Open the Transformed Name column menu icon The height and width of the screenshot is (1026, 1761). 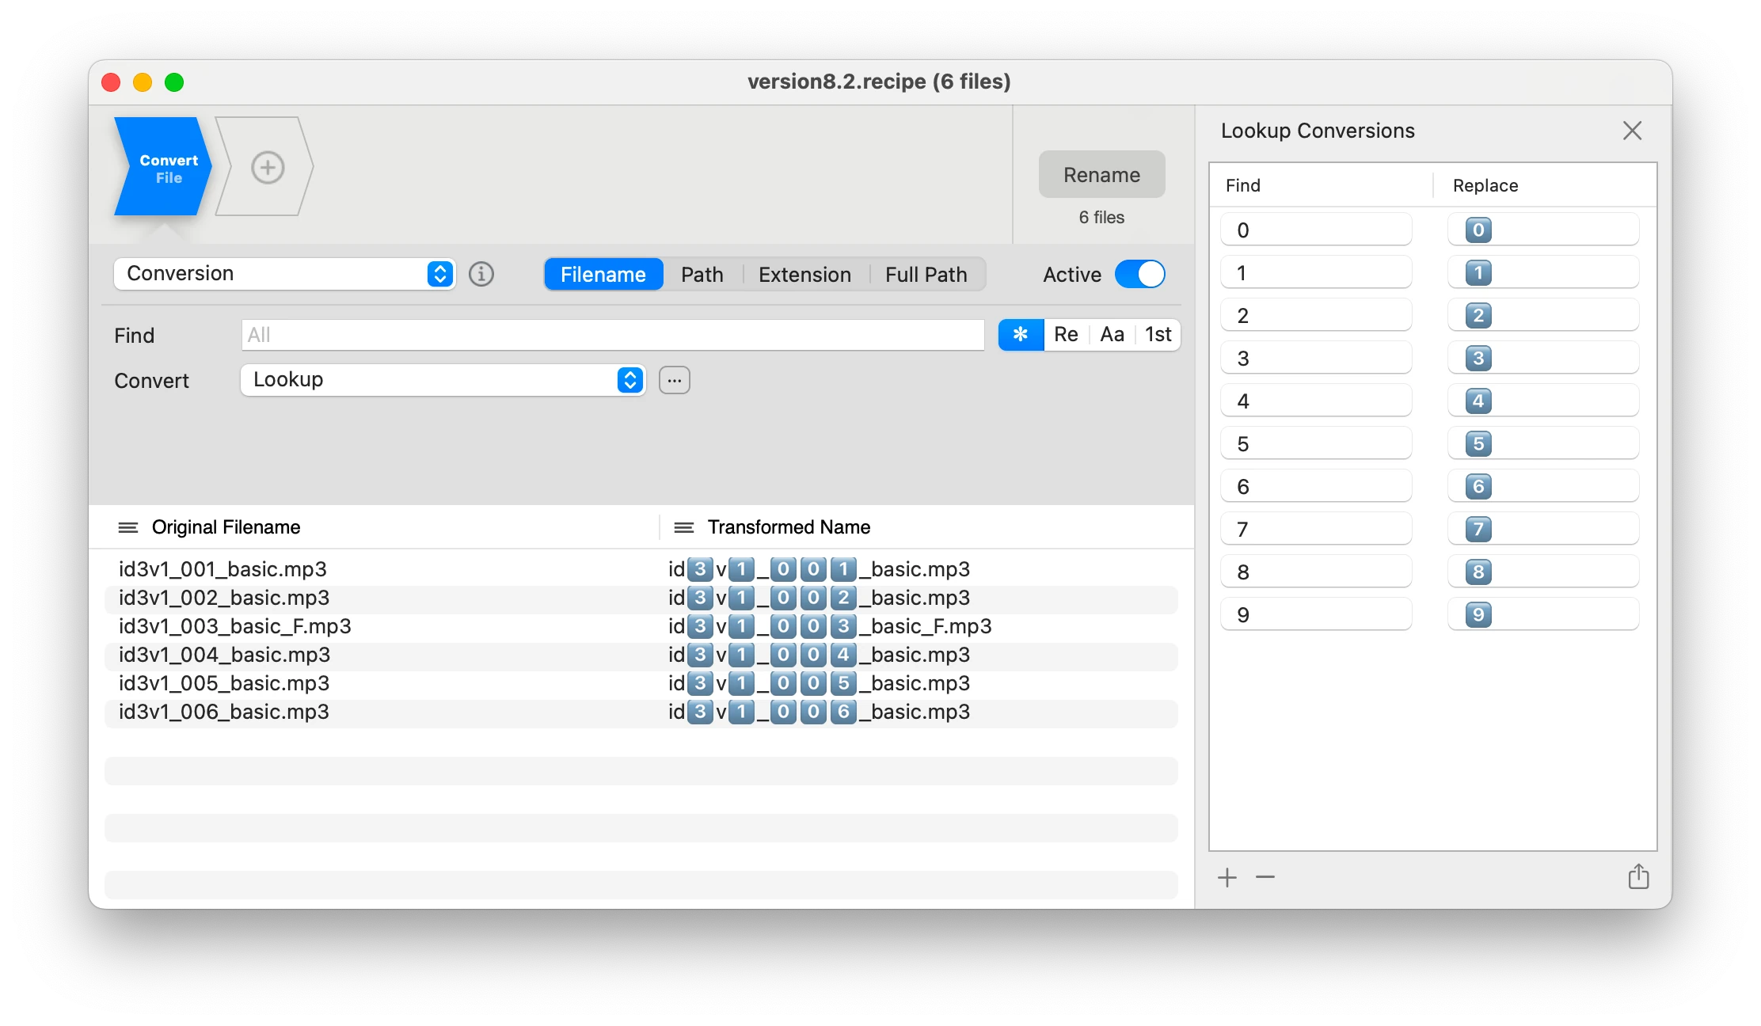pos(683,527)
